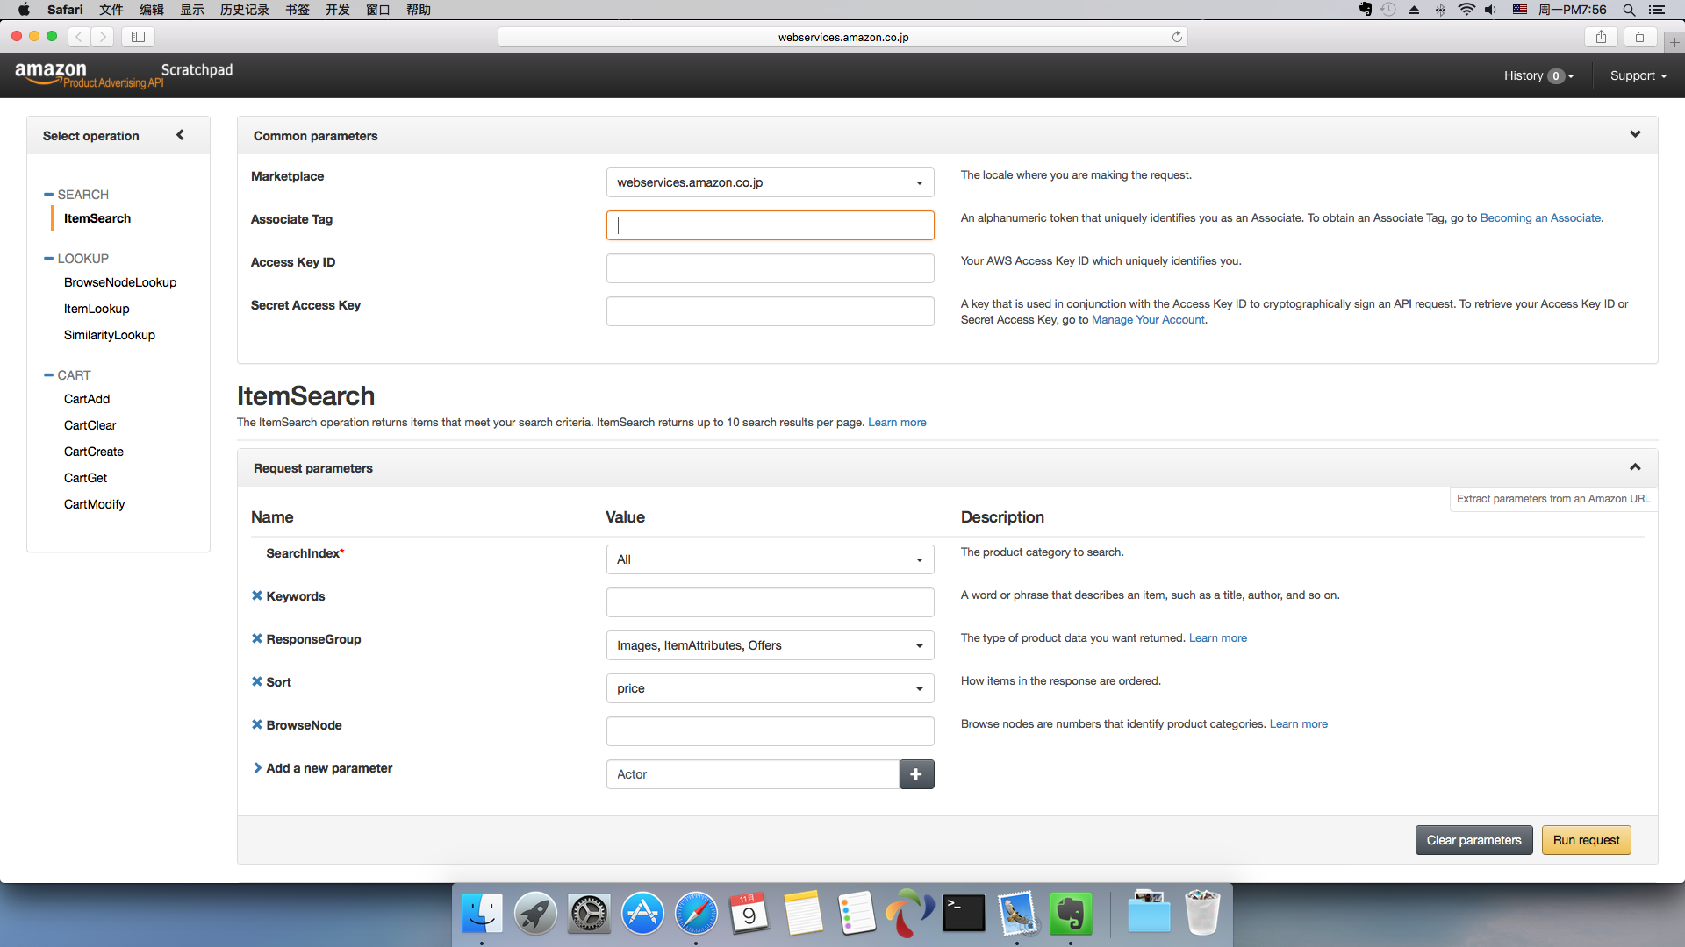The image size is (1685, 947).
Task: Go back in Safari
Action: coord(79,37)
